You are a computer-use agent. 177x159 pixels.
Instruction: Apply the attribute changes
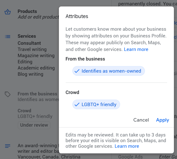click(163, 120)
